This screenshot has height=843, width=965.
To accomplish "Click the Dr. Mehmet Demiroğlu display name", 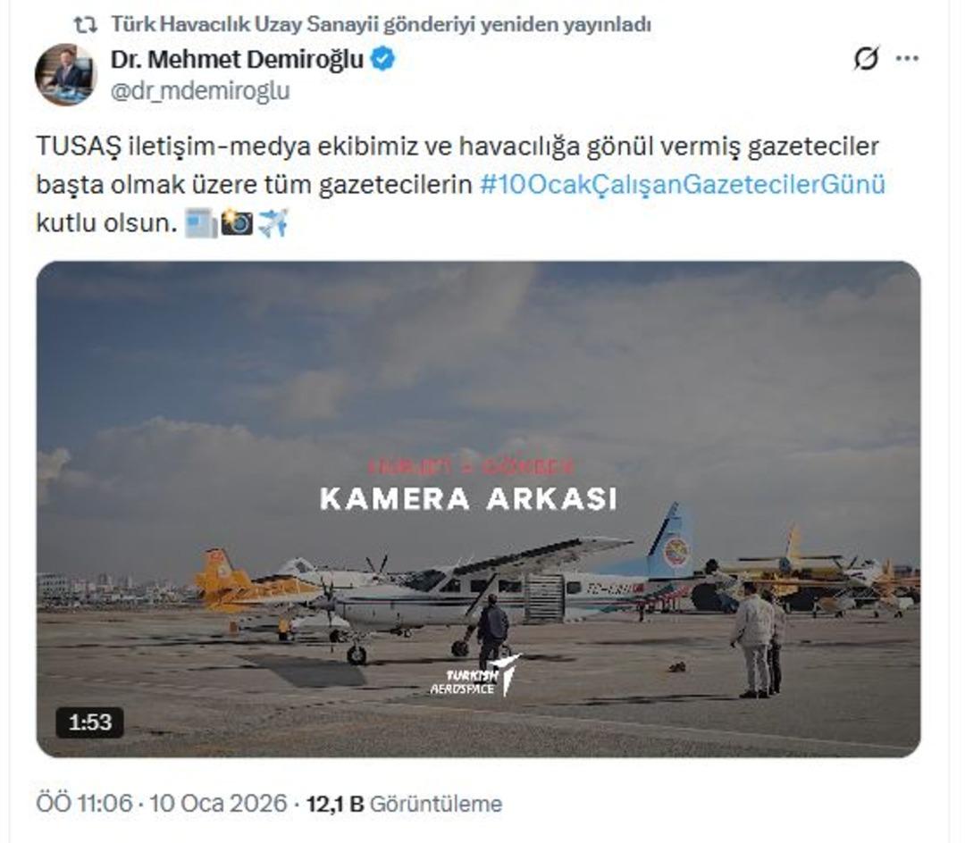I will tap(237, 60).
